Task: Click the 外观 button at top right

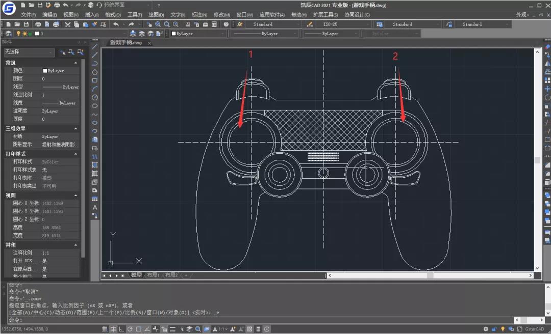Action: [522, 15]
